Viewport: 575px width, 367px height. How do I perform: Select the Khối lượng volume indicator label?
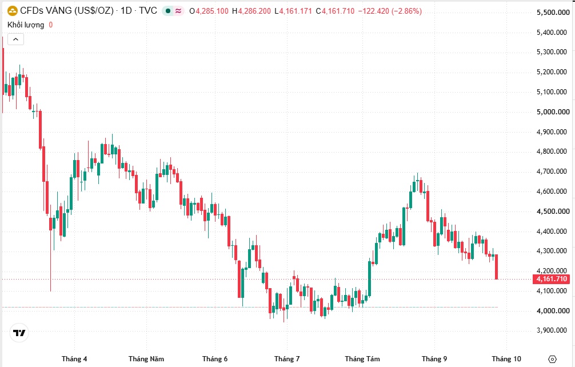(x=26, y=25)
